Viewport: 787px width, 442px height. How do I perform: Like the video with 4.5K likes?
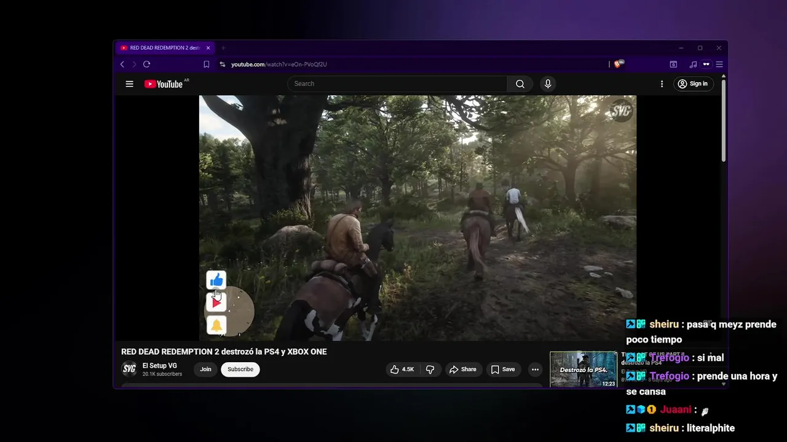coord(403,370)
